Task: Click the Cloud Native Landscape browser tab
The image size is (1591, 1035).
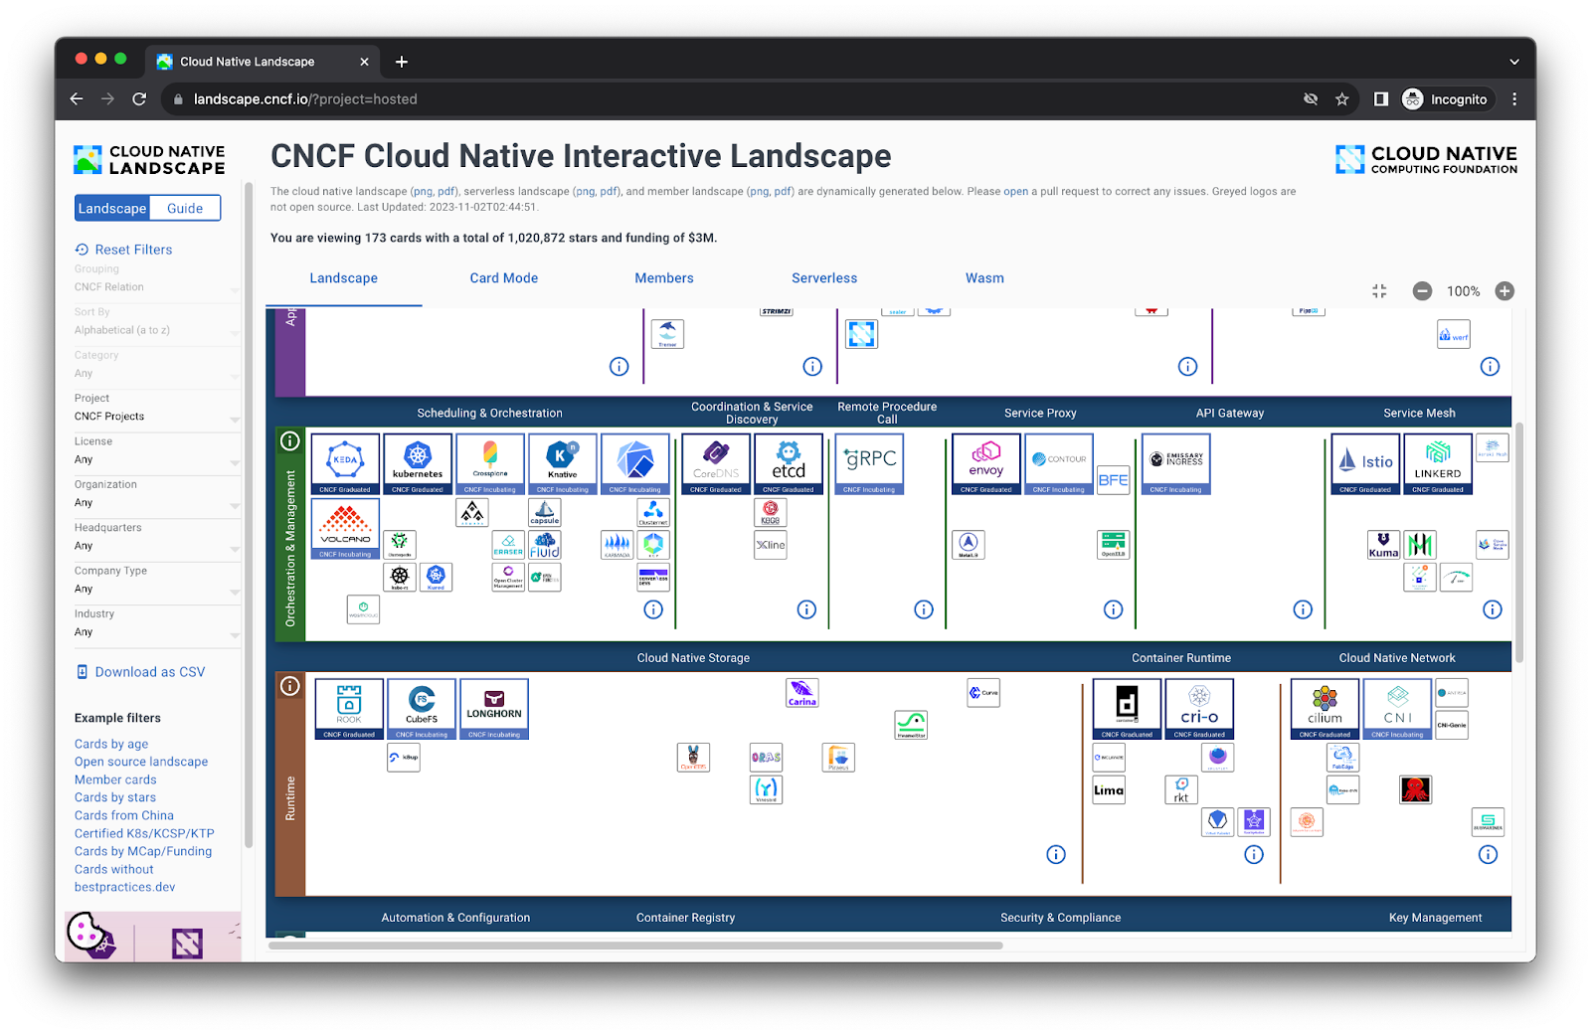Action: click(264, 62)
